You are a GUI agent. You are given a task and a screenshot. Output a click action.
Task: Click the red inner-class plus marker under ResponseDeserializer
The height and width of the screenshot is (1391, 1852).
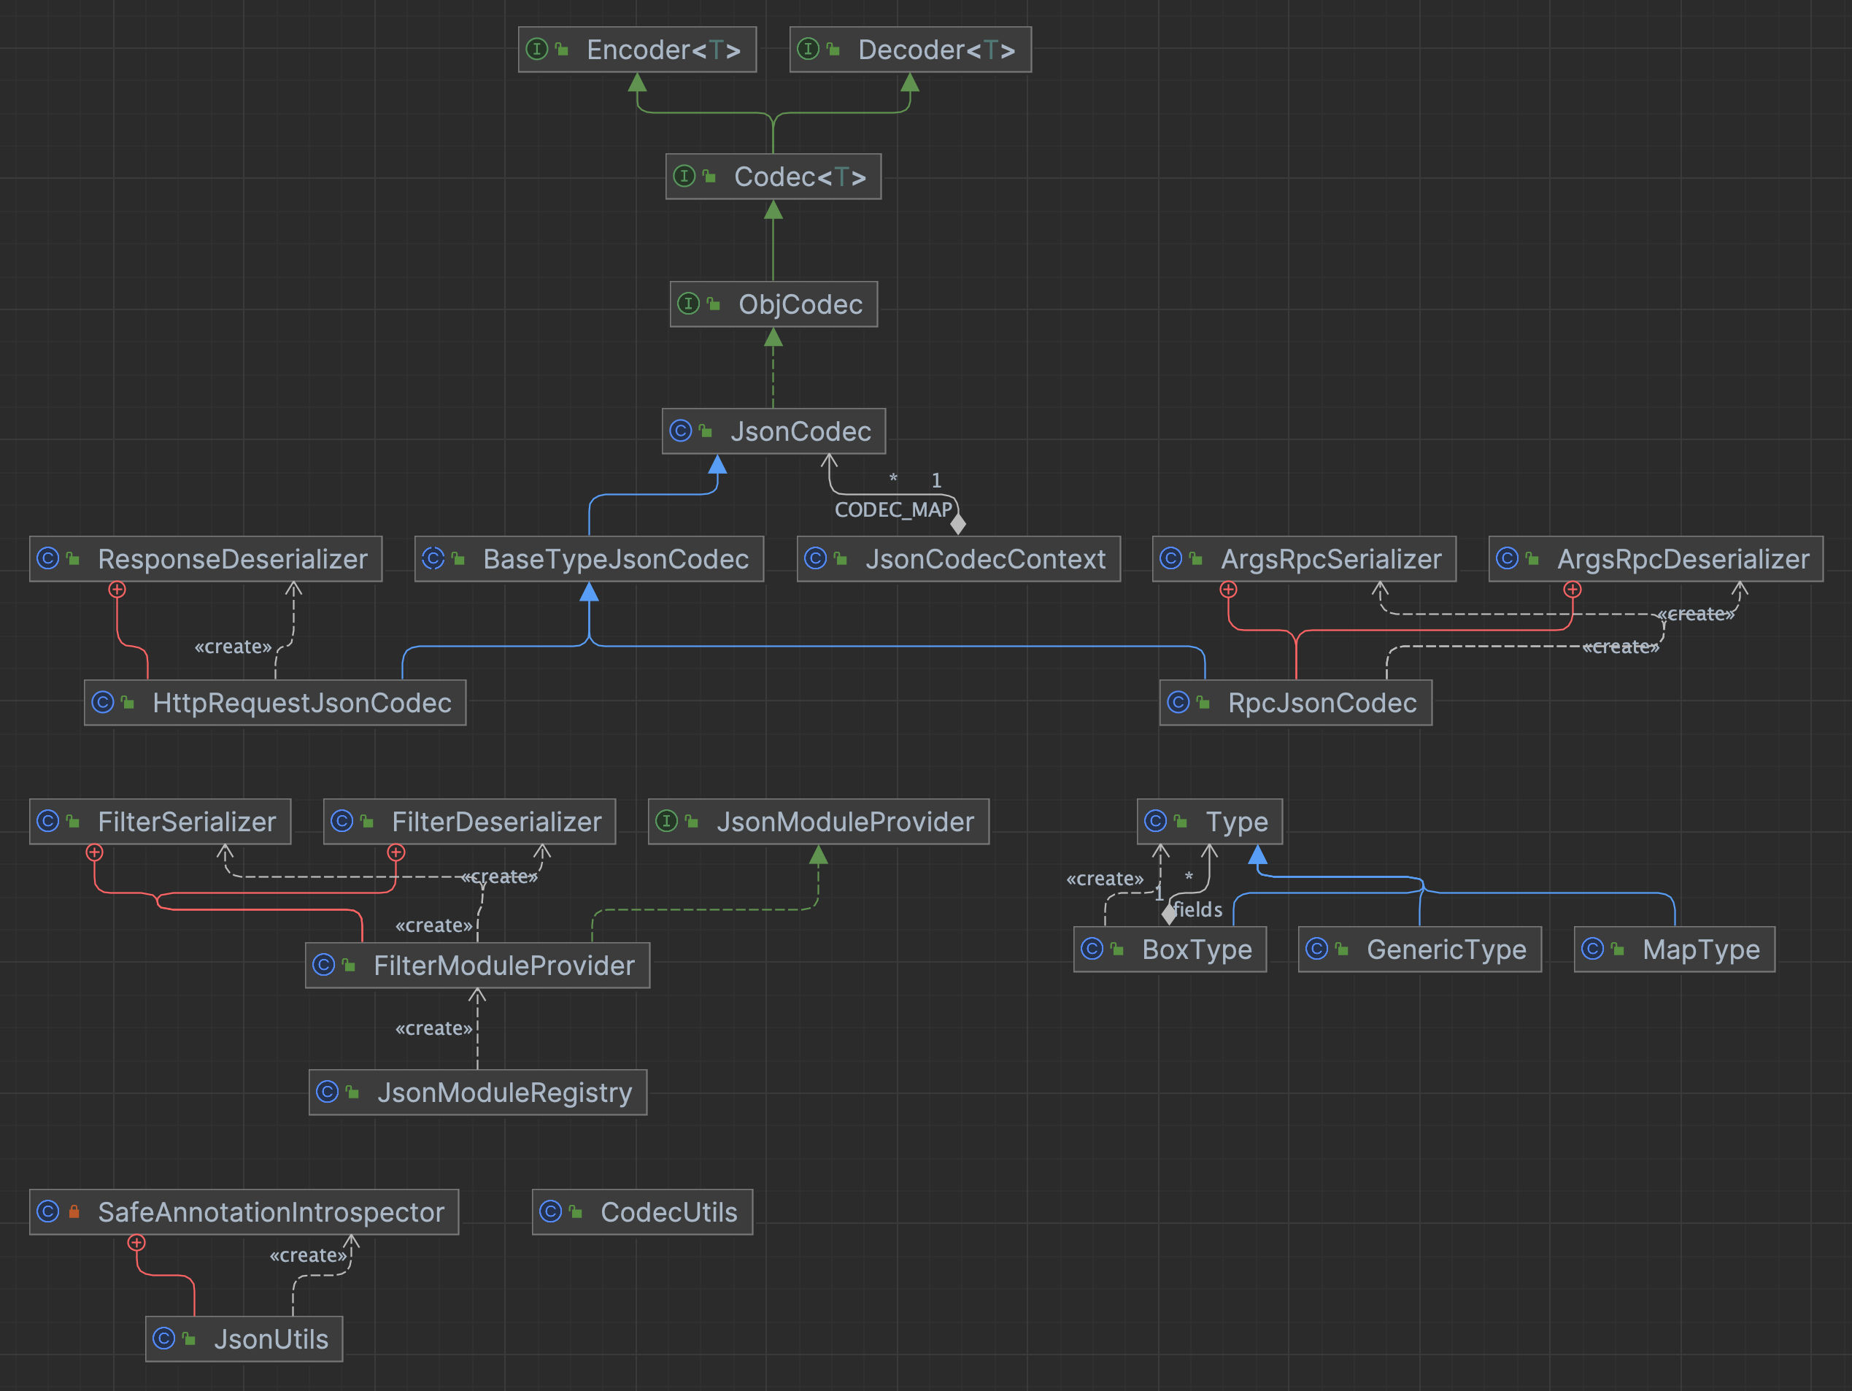click(117, 590)
